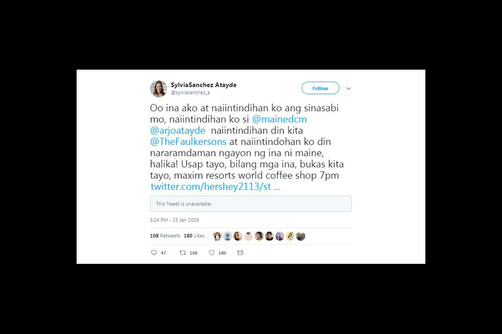Click the SylviaSanchez Atayde display name
The image size is (502, 334).
pos(203,85)
